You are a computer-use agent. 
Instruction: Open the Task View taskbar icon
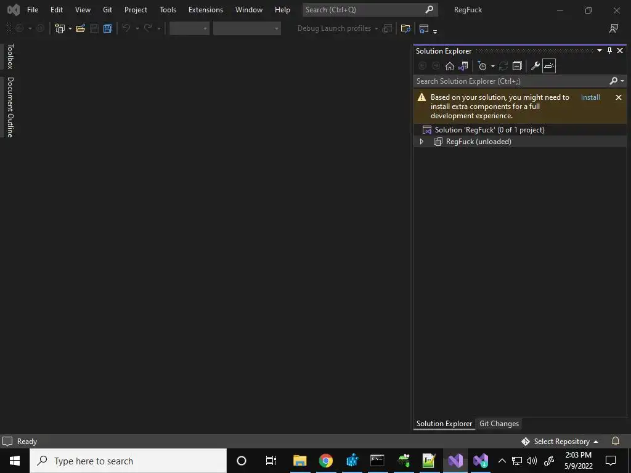[271, 461]
